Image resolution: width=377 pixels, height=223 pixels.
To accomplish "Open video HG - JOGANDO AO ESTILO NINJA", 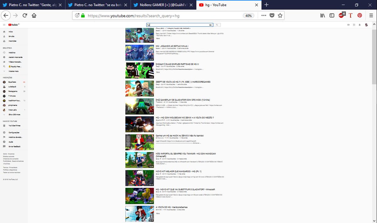I will tap(172, 46).
